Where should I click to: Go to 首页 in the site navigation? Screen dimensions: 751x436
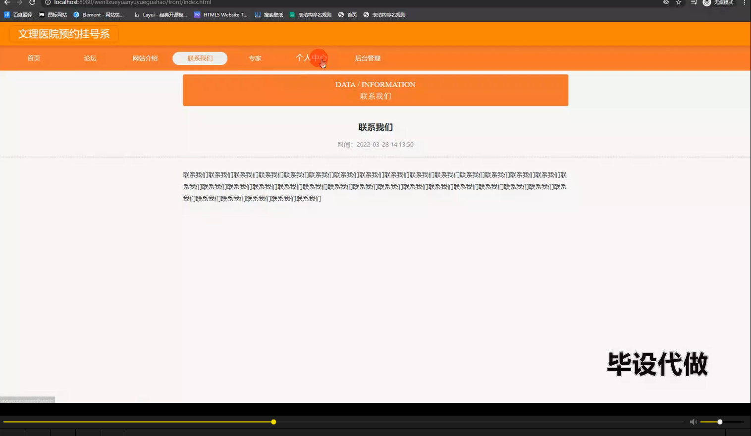[33, 58]
